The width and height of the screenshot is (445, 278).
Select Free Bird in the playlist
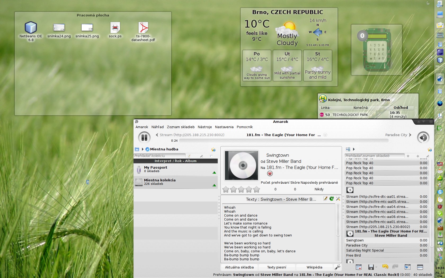(386, 255)
